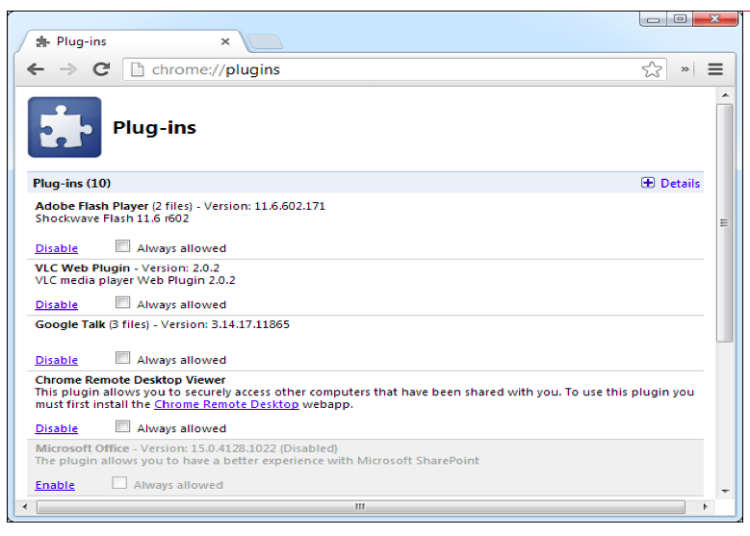Click the chrome://plugins address bar
The image size is (750, 536).
pyautogui.click(x=385, y=69)
